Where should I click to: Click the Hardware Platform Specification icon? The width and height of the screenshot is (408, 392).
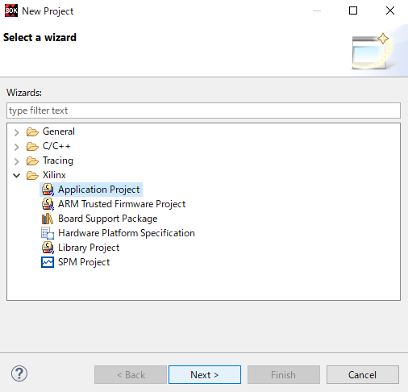tap(48, 233)
